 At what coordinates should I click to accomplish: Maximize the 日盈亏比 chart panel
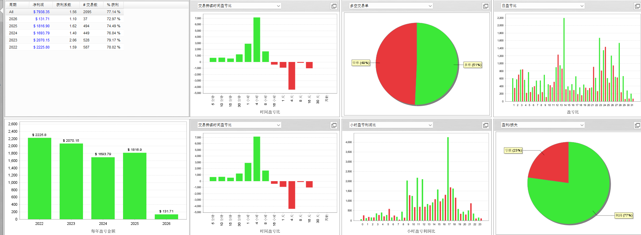(637, 6)
